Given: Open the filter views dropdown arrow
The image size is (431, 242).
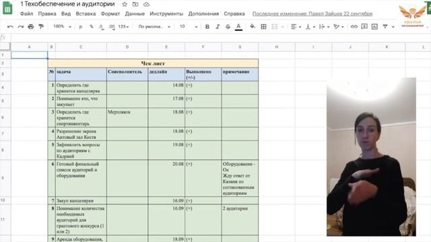Looking at the screenshot, I should [x=393, y=27].
